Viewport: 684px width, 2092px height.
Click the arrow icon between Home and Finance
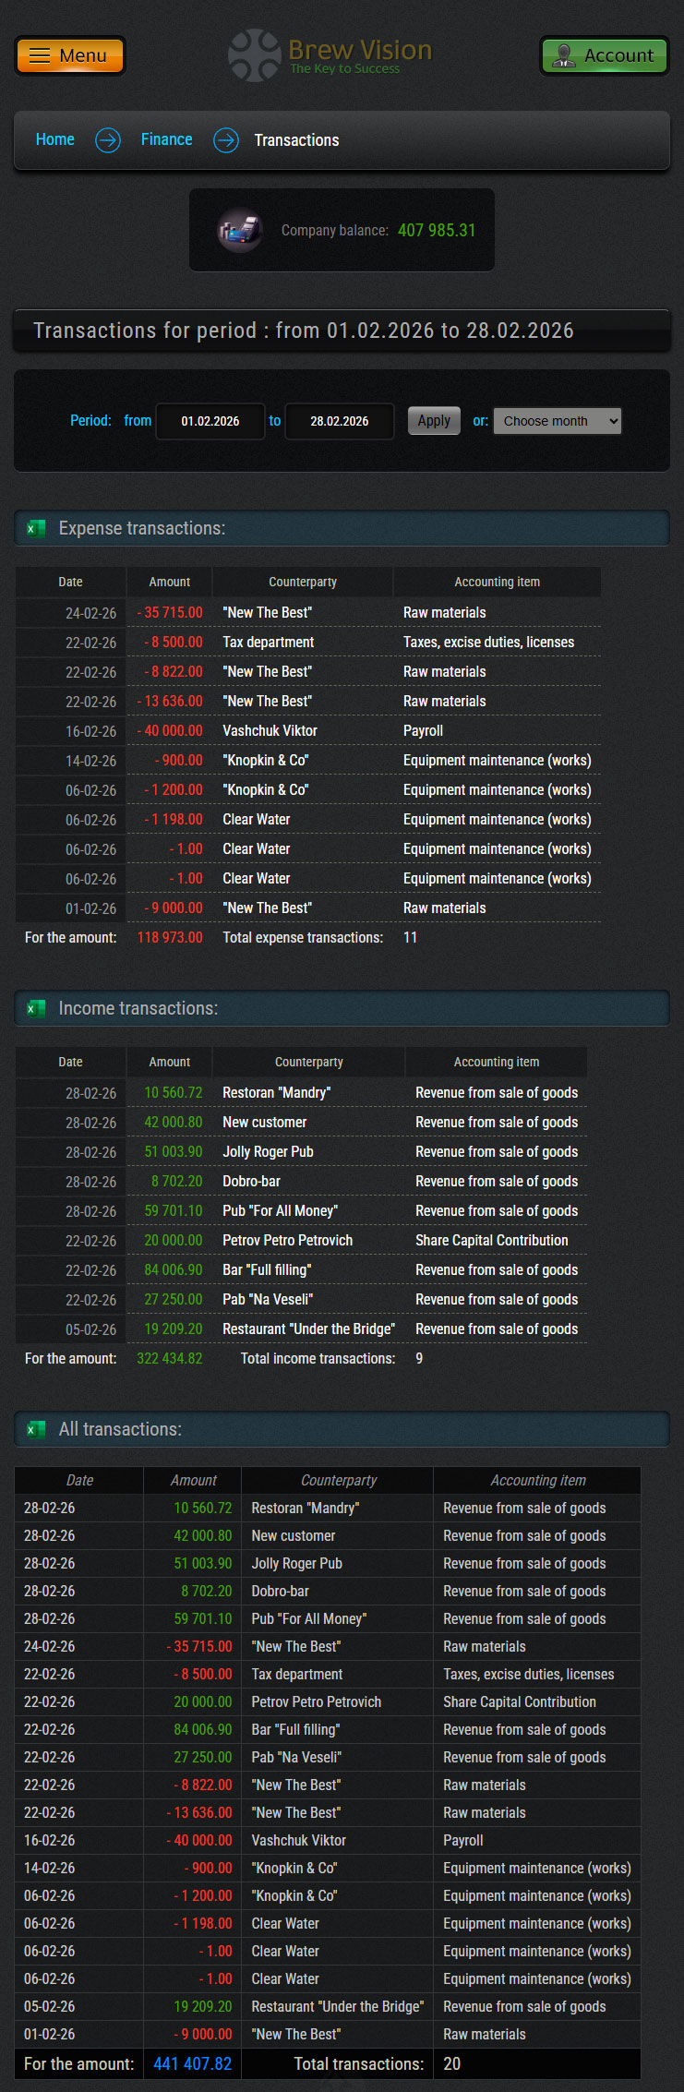point(107,140)
